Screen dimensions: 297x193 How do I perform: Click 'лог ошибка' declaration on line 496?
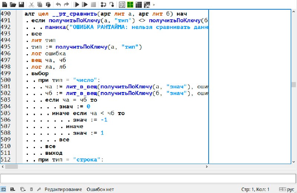coord(49,53)
